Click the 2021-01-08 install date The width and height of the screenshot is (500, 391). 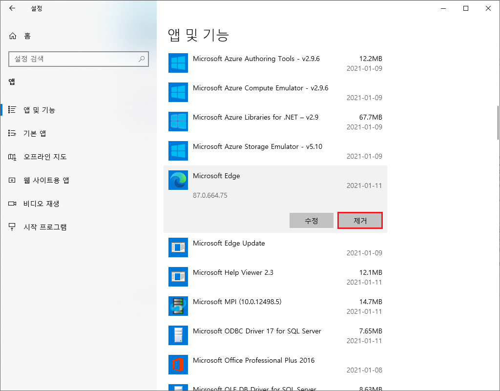point(364,370)
